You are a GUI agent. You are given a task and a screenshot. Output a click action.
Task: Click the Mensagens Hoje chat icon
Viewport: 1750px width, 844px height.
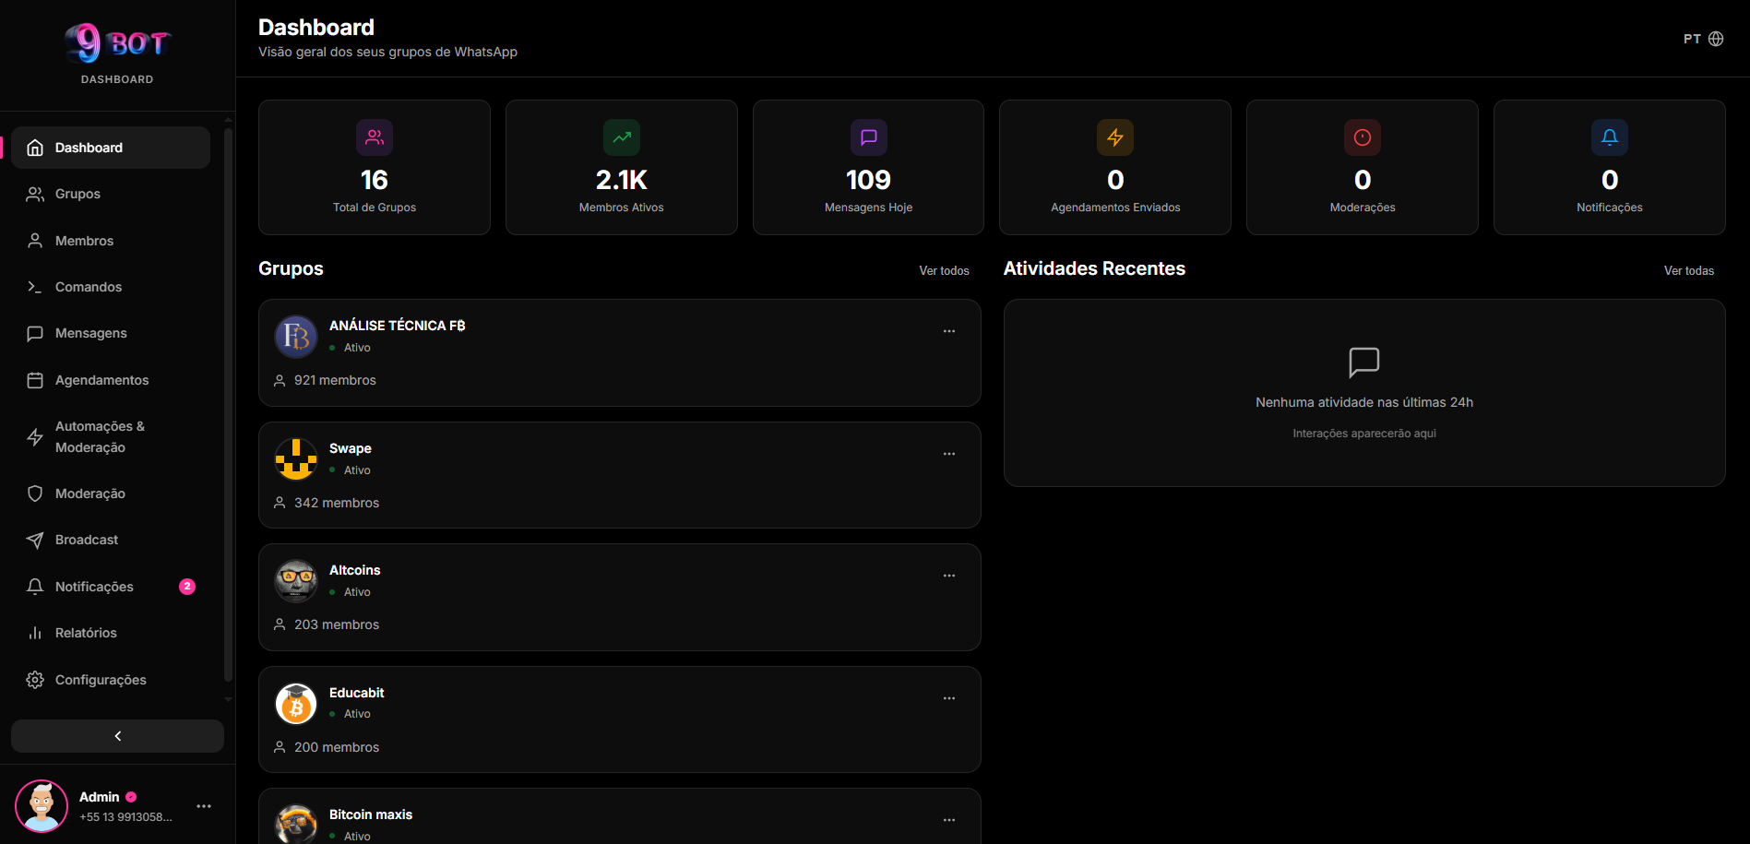868,137
